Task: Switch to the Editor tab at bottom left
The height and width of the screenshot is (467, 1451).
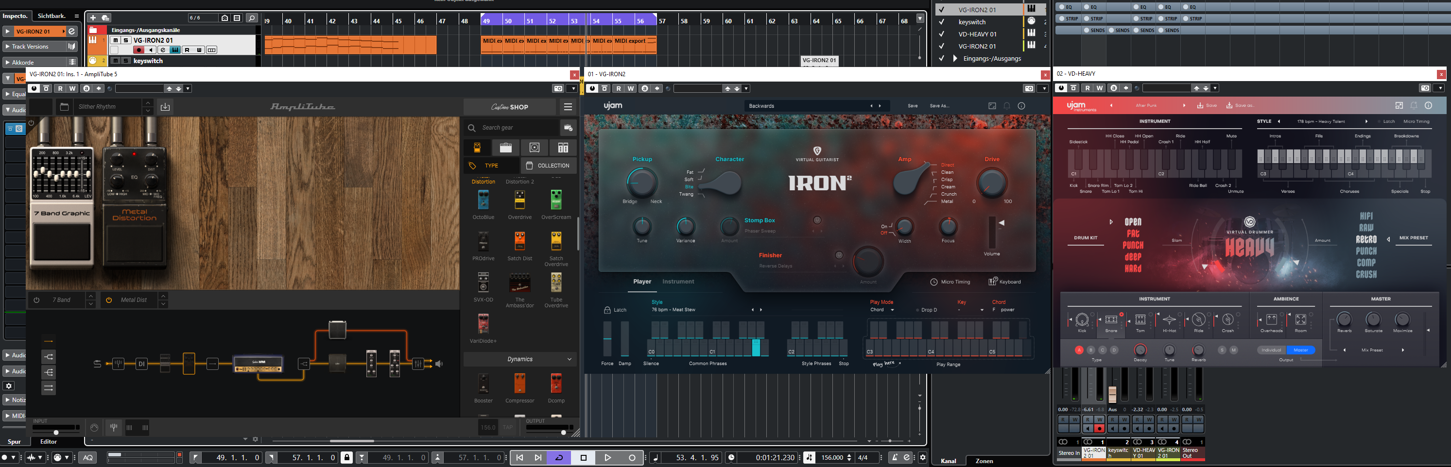Action: pyautogui.click(x=49, y=442)
